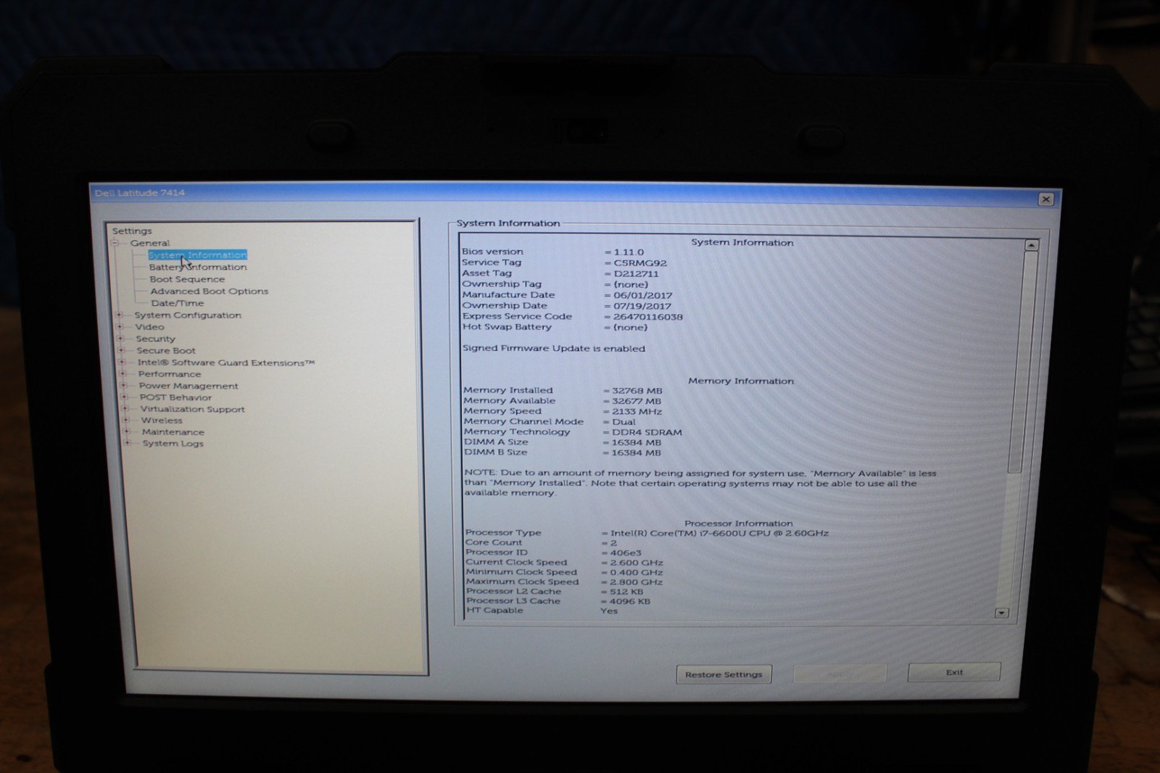Click the Memory Channel Mode value Dual
Screen dimensions: 1160x773
(623, 422)
